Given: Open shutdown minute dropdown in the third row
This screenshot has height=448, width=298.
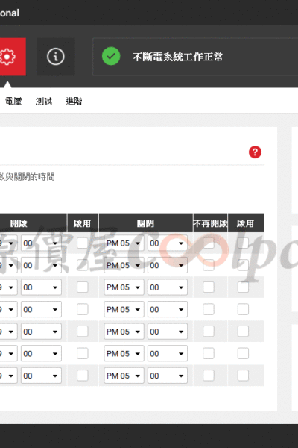Looking at the screenshot, I should click(168, 287).
